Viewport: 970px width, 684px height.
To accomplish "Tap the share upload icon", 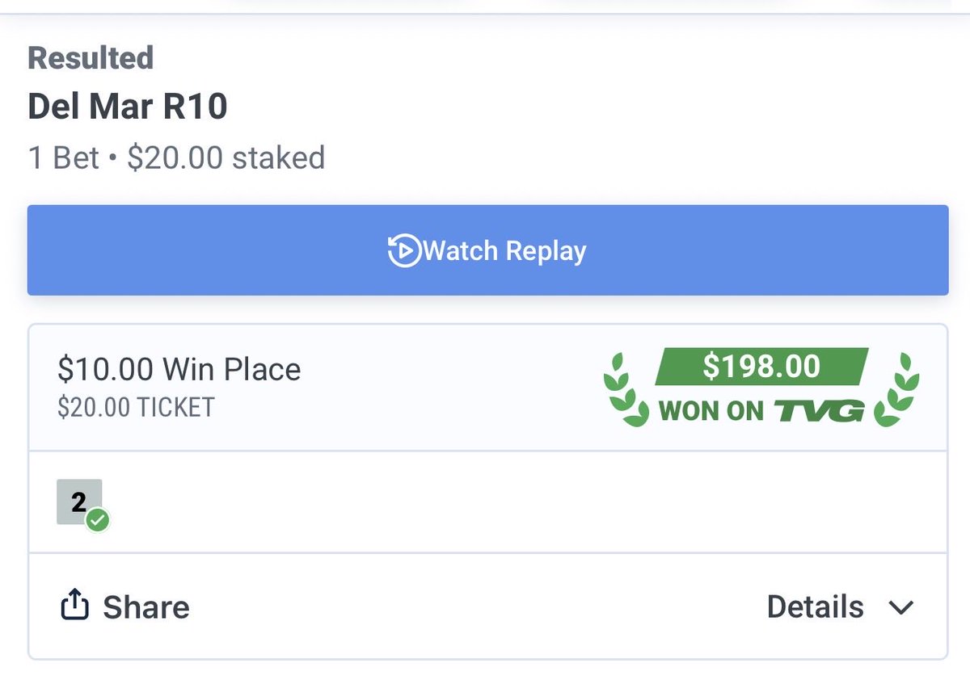I will coord(74,606).
